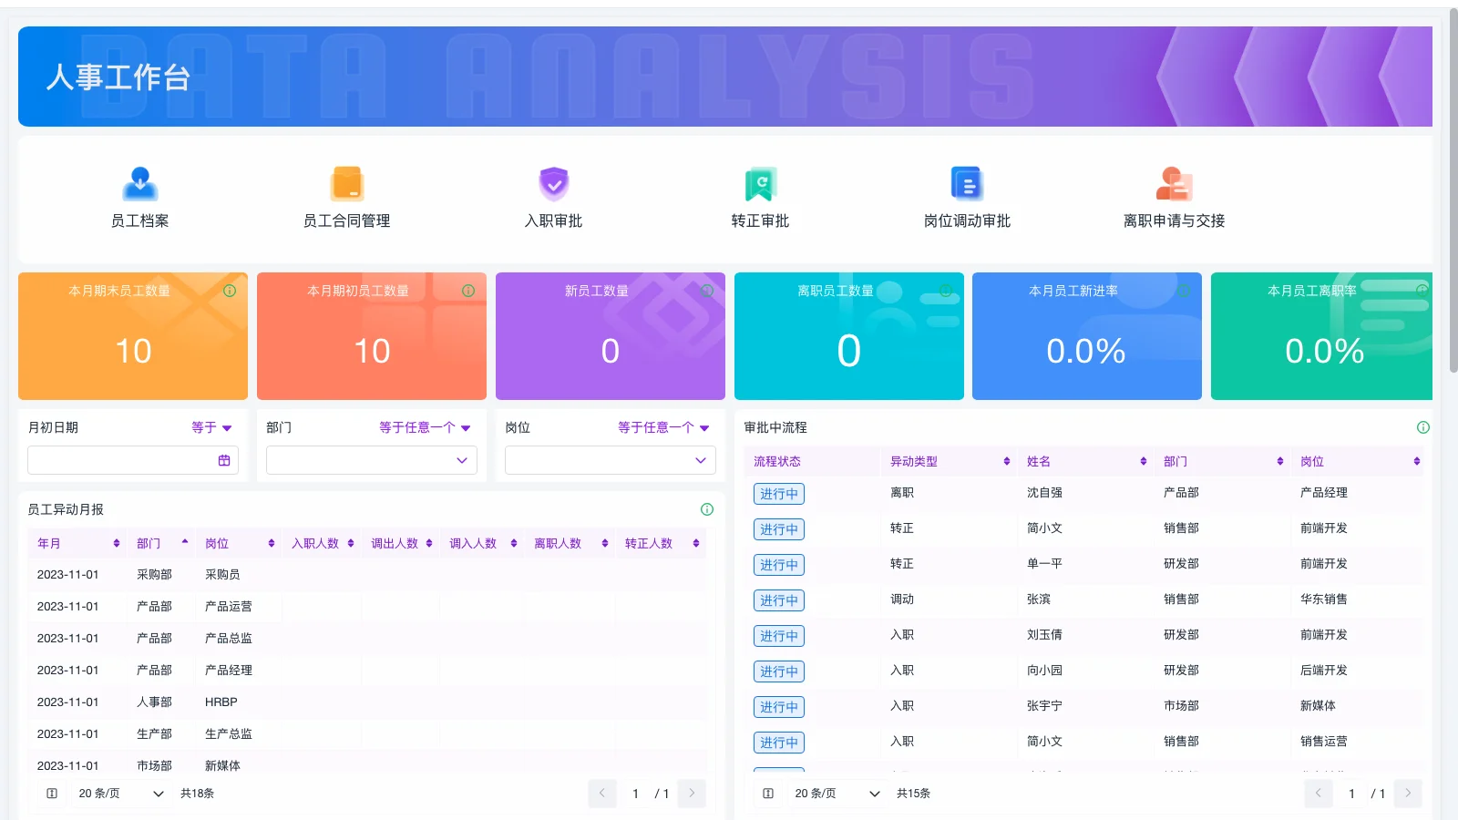Expand the 岗位 filter dropdown box
Image resolution: width=1458 pixels, height=820 pixels.
(x=610, y=461)
